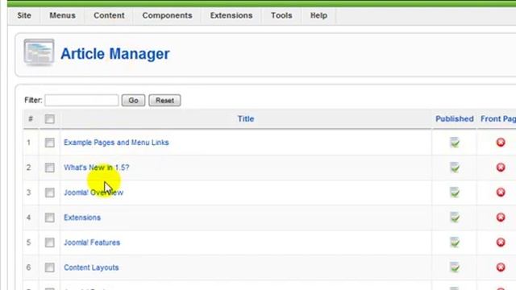This screenshot has width=516, height=290.
Task: Open the Site menu
Action: click(x=24, y=15)
